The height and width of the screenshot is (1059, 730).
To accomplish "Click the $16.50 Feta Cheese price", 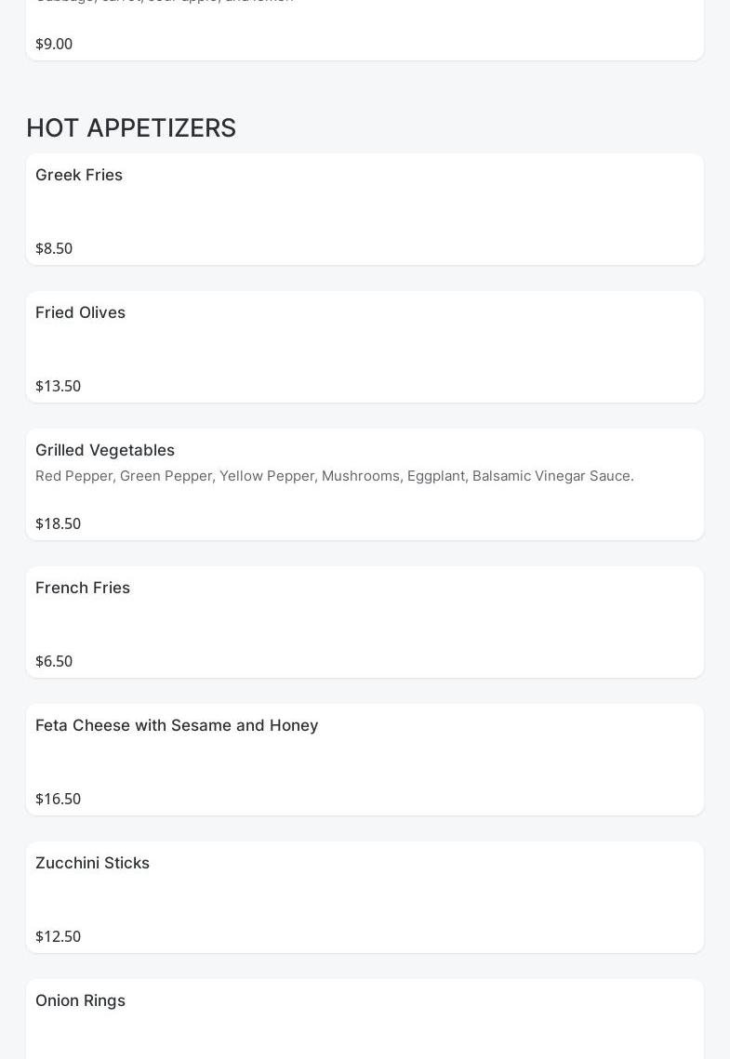I will 58,799.
